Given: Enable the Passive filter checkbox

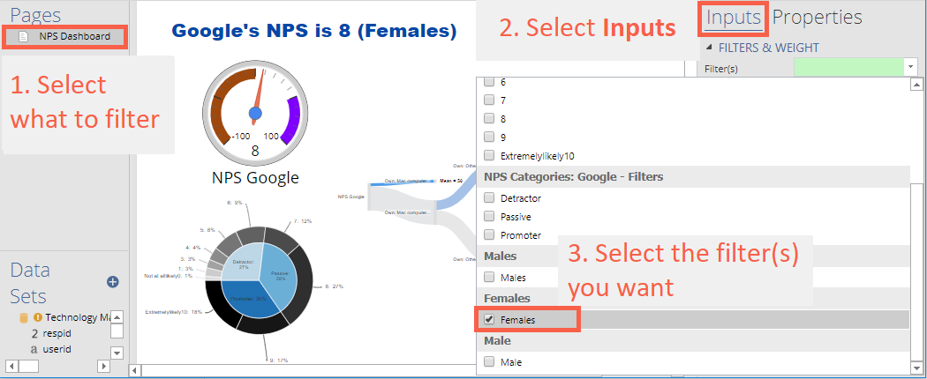Looking at the screenshot, I should click(489, 217).
